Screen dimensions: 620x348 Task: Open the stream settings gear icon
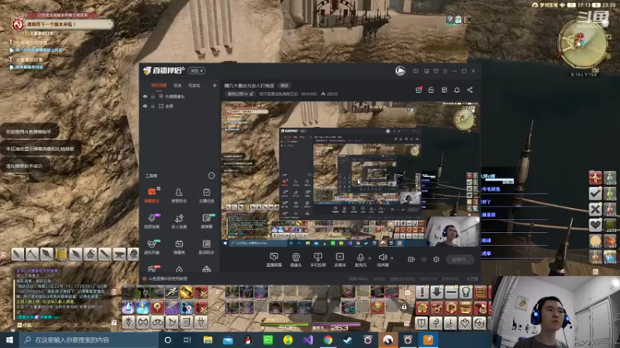(x=436, y=259)
